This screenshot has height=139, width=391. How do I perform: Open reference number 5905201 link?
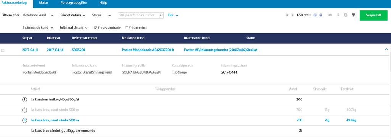79,50
